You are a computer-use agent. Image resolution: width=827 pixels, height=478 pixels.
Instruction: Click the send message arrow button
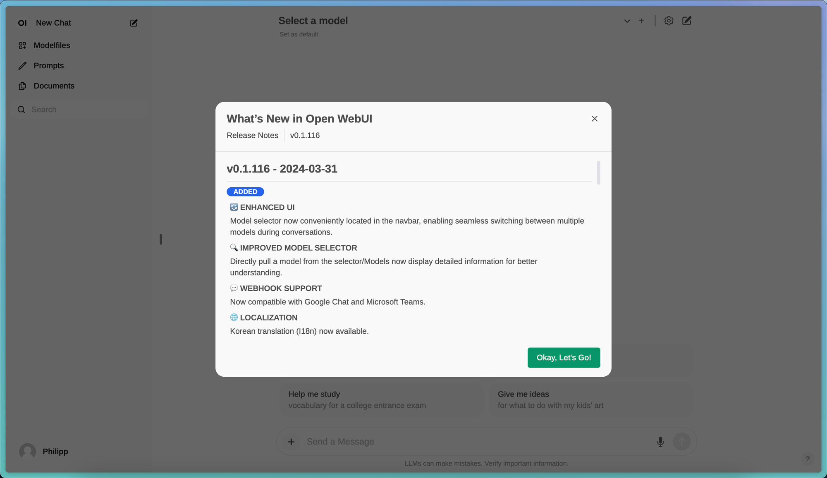pos(681,442)
